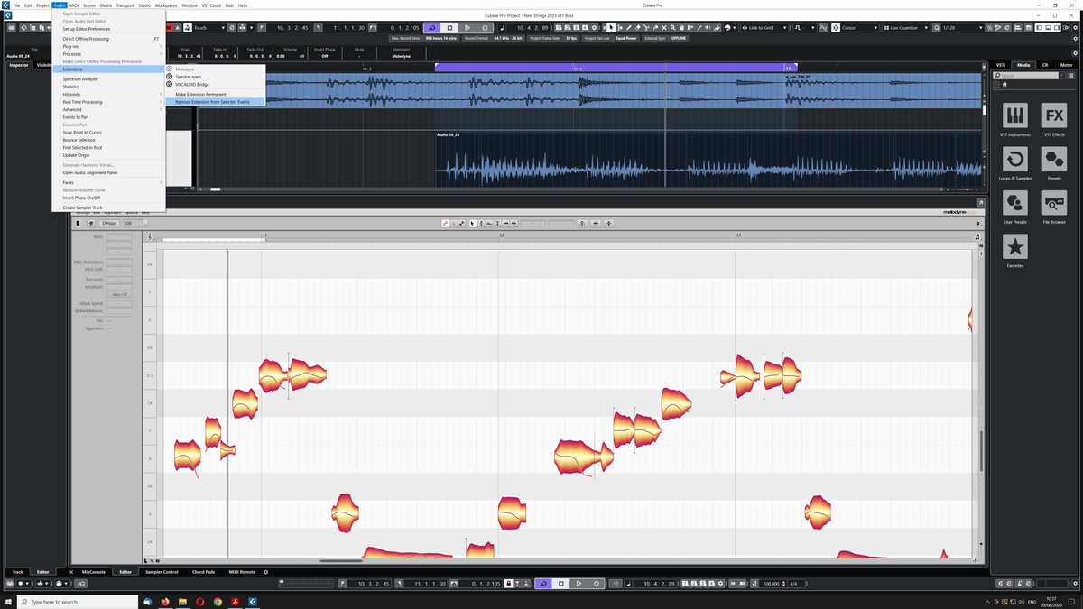Click Play in the top transport bar
Viewport: 1083px width, 609px height.
[467, 28]
